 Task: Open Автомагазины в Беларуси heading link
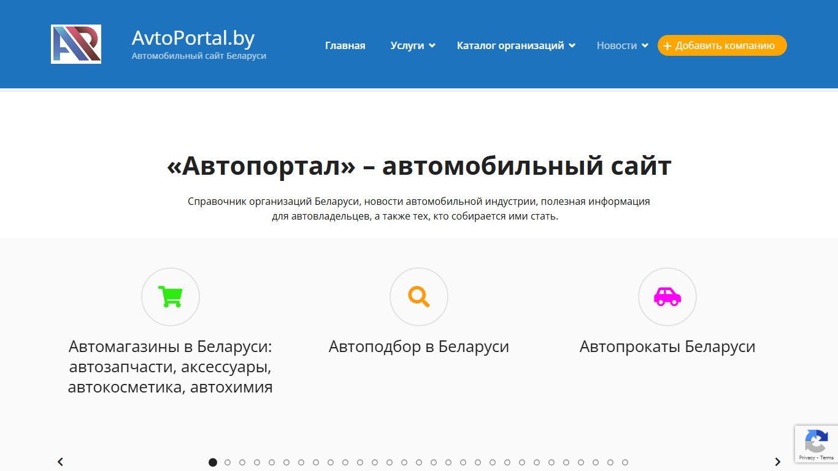(x=171, y=367)
